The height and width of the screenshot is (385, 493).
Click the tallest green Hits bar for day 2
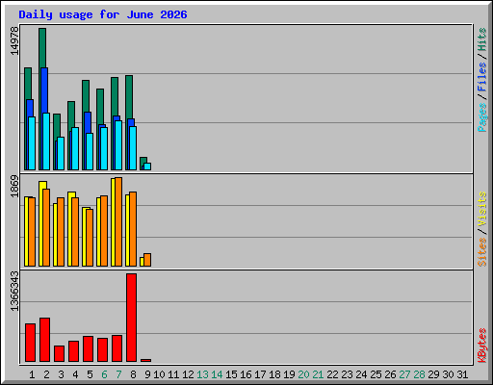pos(42,48)
